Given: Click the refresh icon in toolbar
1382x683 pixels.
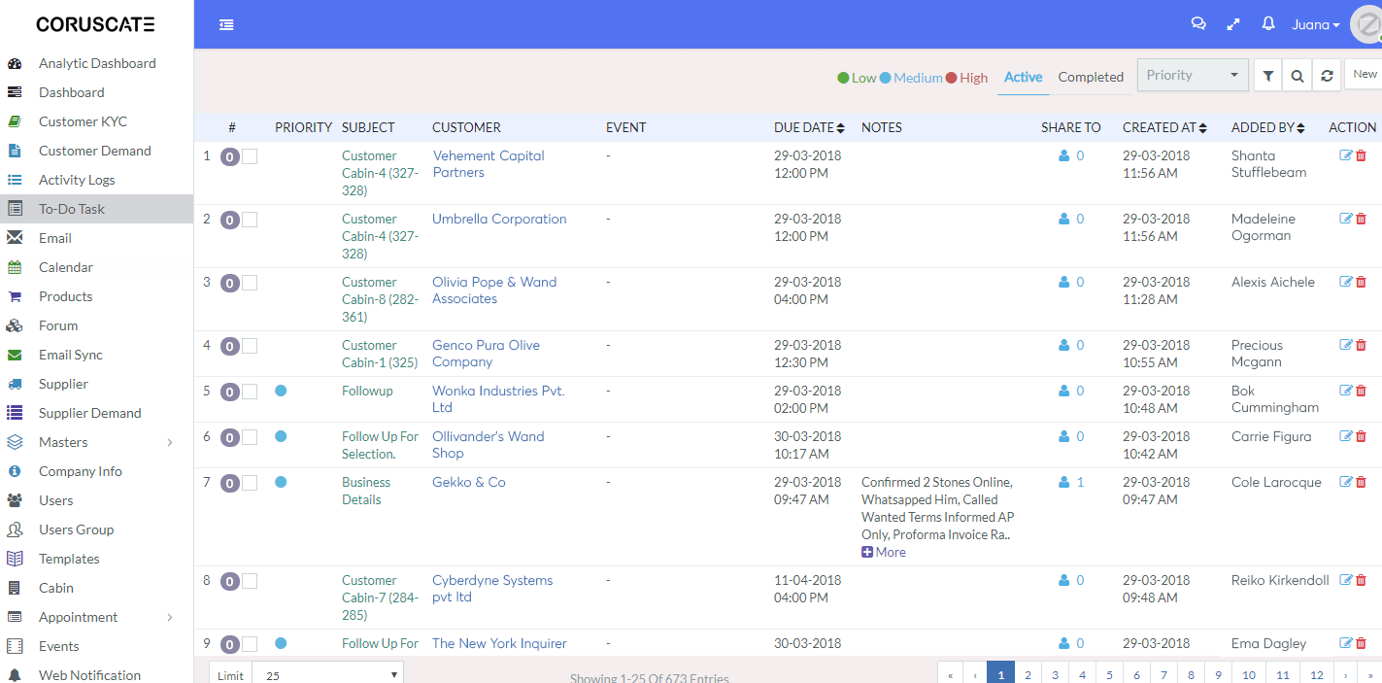Looking at the screenshot, I should (1327, 76).
